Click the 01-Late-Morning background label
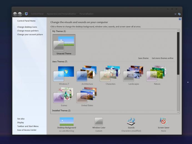Viewport: 192px width, 144px height. point(66,131)
